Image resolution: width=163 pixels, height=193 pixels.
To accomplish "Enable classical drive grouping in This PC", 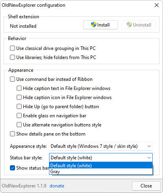I will (12, 48).
